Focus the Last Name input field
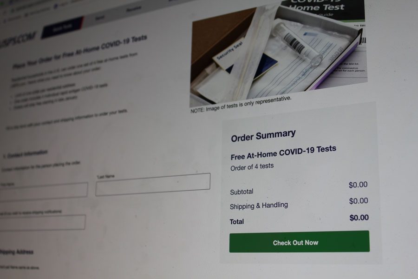 (153, 185)
